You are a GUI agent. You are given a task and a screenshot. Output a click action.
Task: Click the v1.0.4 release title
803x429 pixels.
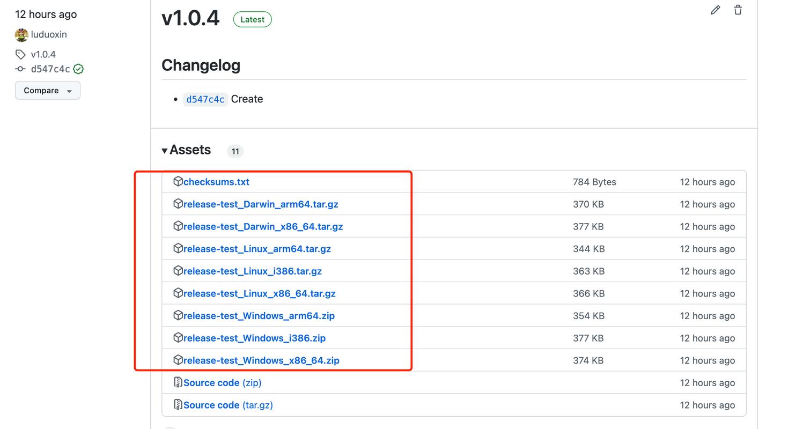[x=190, y=18]
